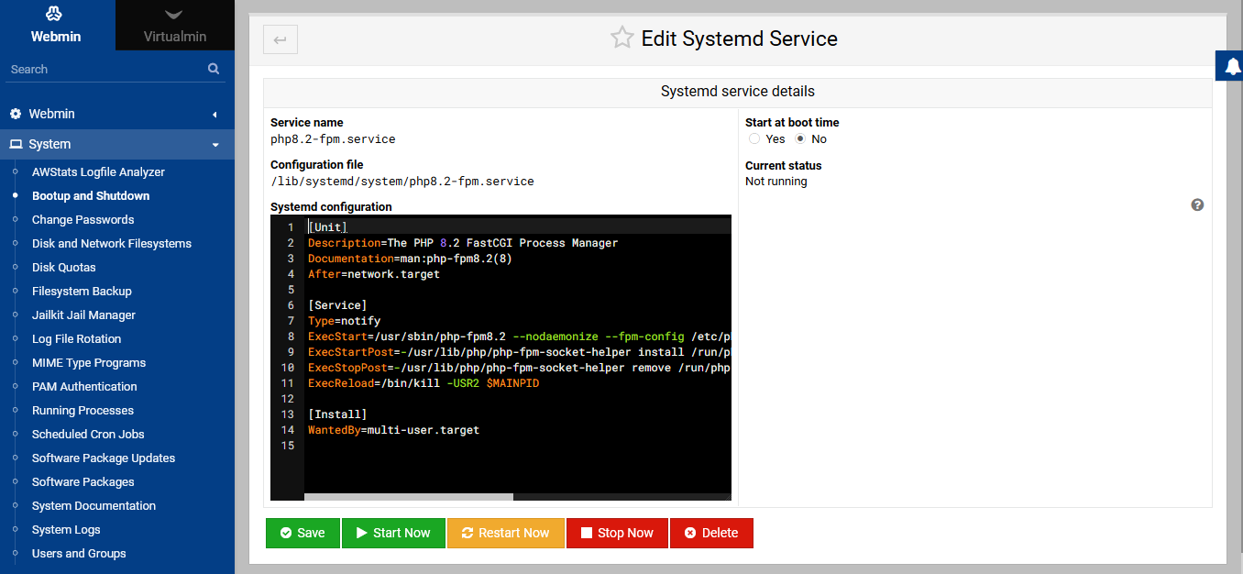Open System Logs module

pyautogui.click(x=66, y=529)
